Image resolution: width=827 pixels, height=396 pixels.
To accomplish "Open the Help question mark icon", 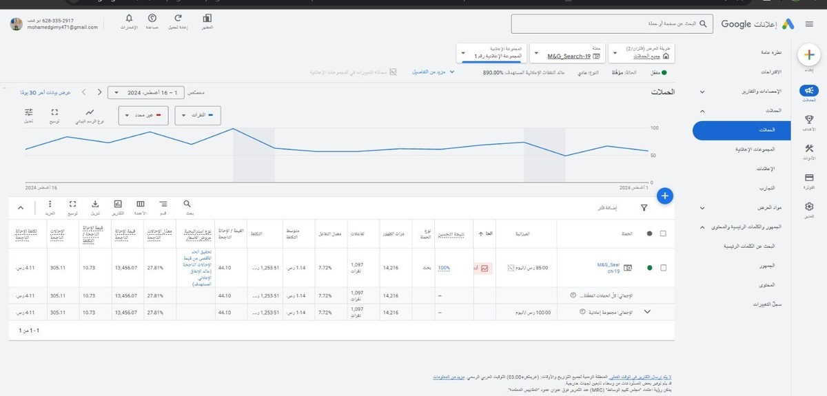I will [x=152, y=18].
